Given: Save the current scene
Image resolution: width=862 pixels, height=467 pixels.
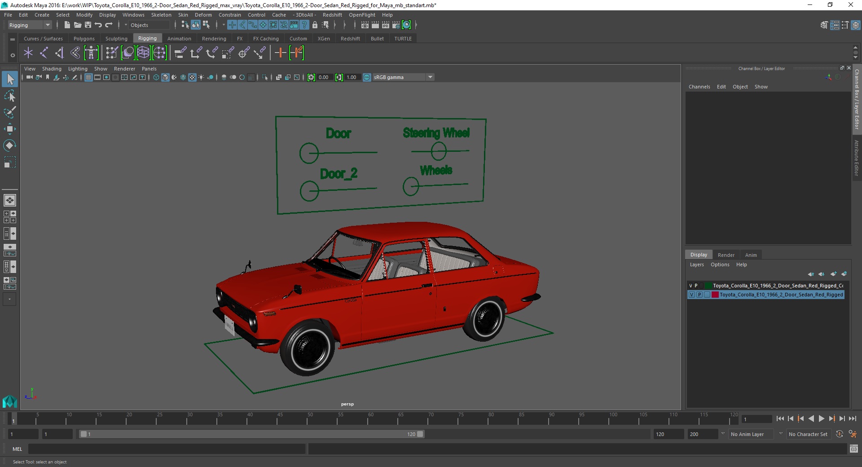Looking at the screenshot, I should point(88,25).
